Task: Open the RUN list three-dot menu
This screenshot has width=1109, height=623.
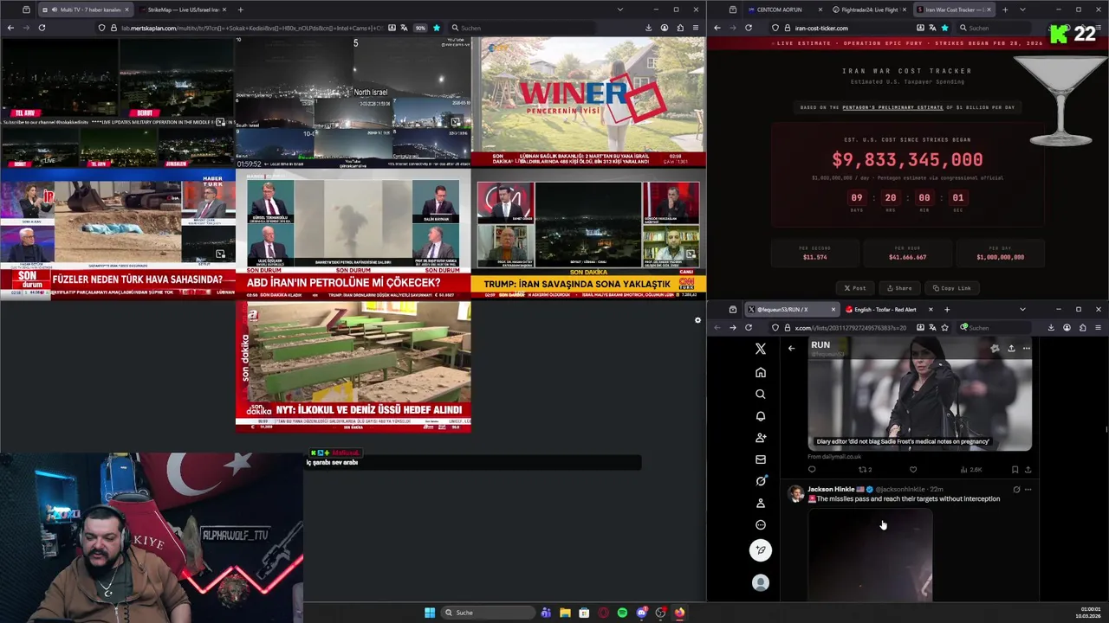Action: tap(1027, 349)
